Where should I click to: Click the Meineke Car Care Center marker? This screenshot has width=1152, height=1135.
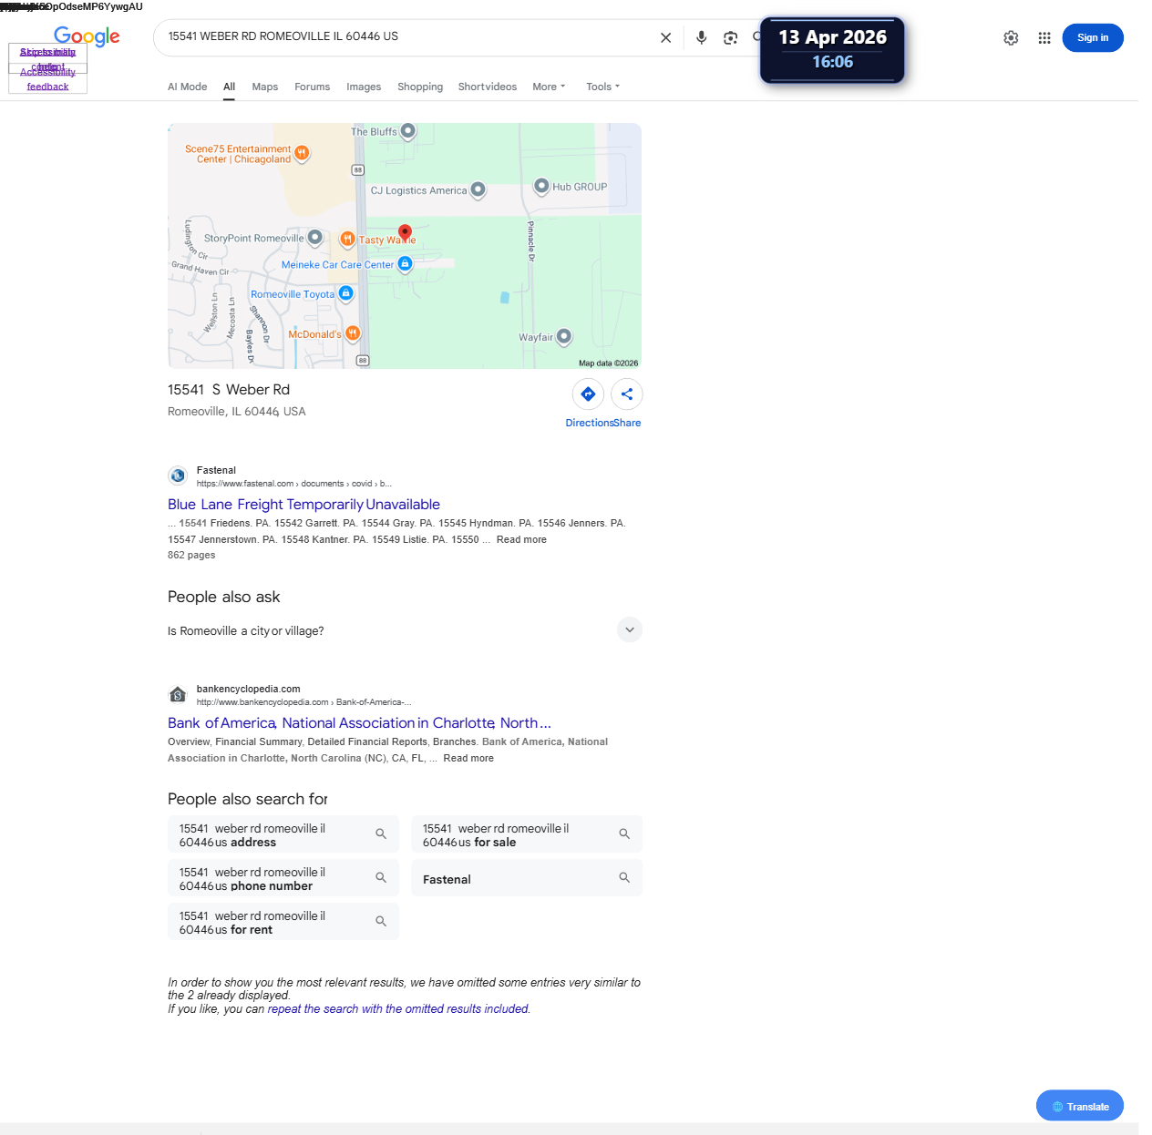(406, 263)
